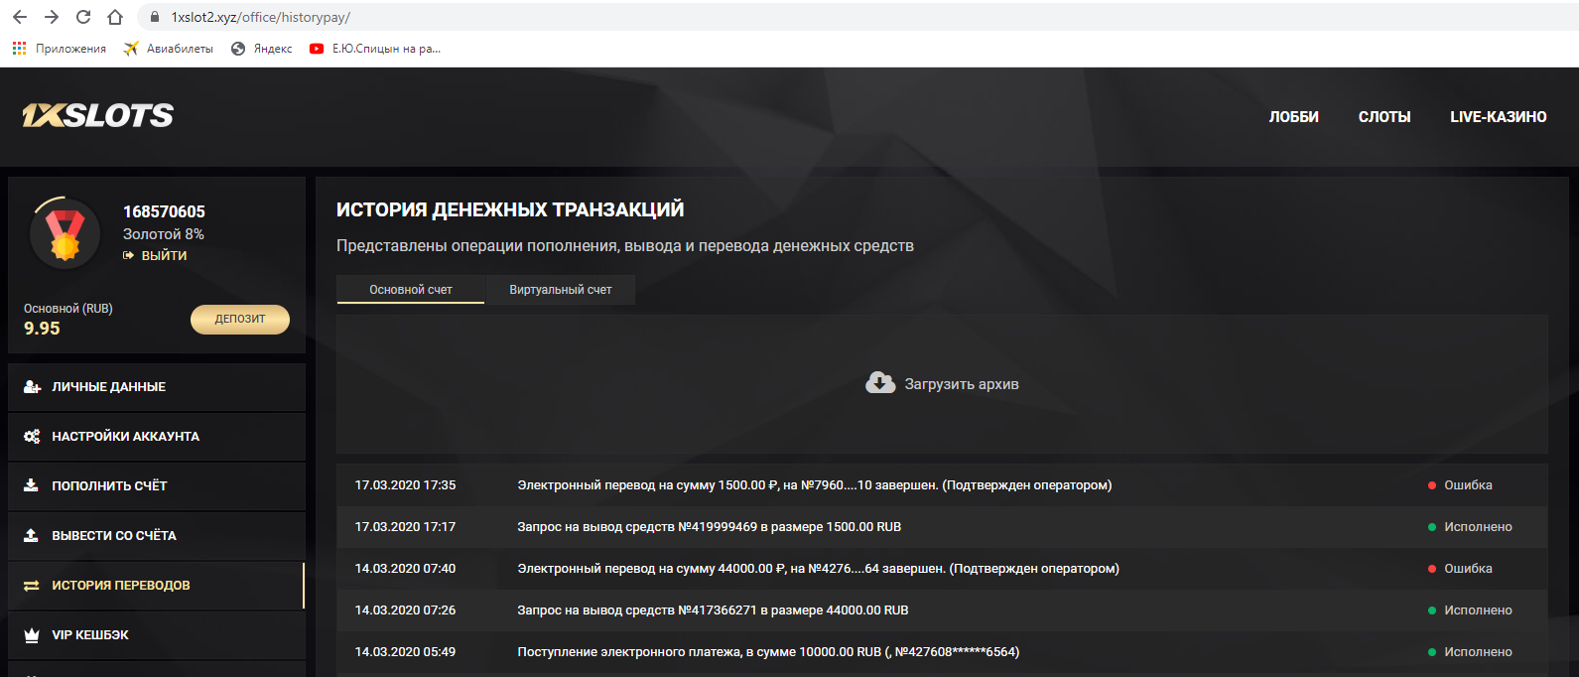This screenshot has width=1579, height=677.
Task: Click the download-tray icon beside ПОПОЛНИТЬ СЧЁТ
Action: 31,485
